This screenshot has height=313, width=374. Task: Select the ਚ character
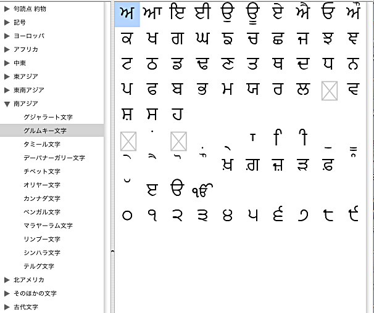(x=253, y=39)
